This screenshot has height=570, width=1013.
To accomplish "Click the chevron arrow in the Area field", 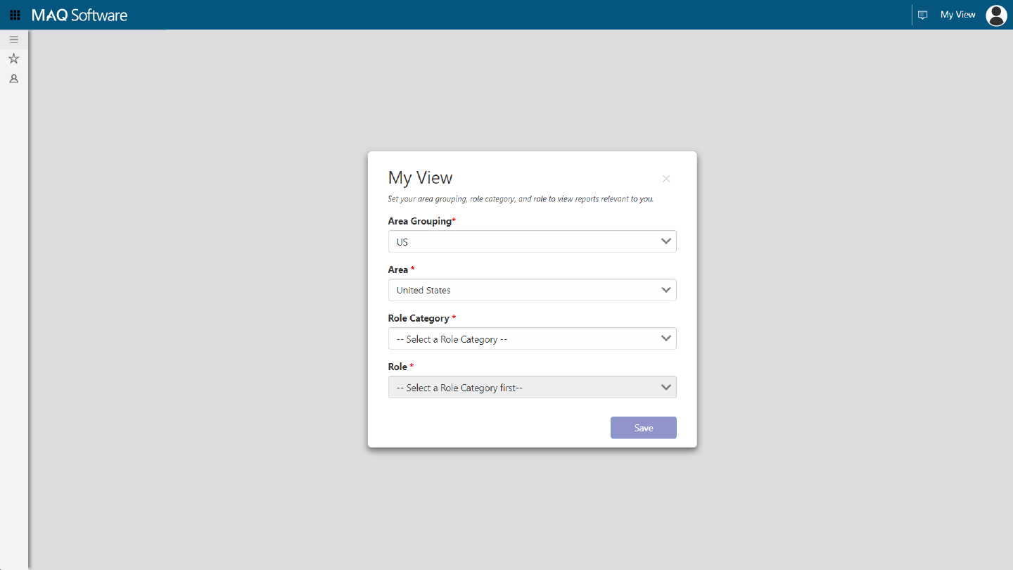I will coord(666,290).
